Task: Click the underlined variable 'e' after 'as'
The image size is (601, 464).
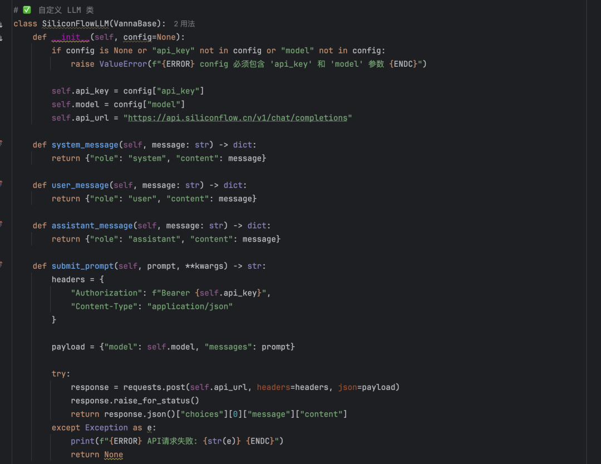Action: click(x=150, y=428)
